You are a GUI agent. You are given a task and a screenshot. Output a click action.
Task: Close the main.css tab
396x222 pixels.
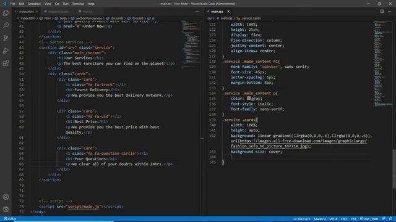(228, 12)
